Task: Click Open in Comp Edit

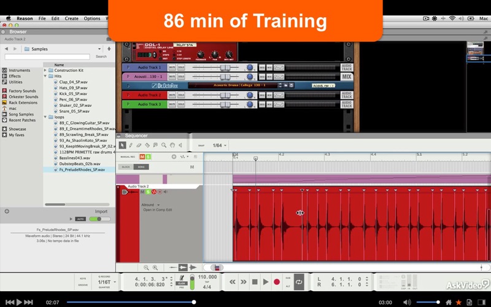Action: [158, 210]
